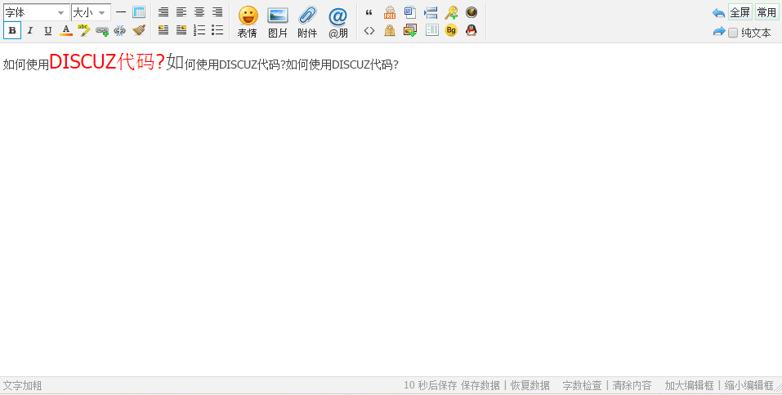Click the undo arrow icon
This screenshot has height=395, width=782.
point(718,13)
